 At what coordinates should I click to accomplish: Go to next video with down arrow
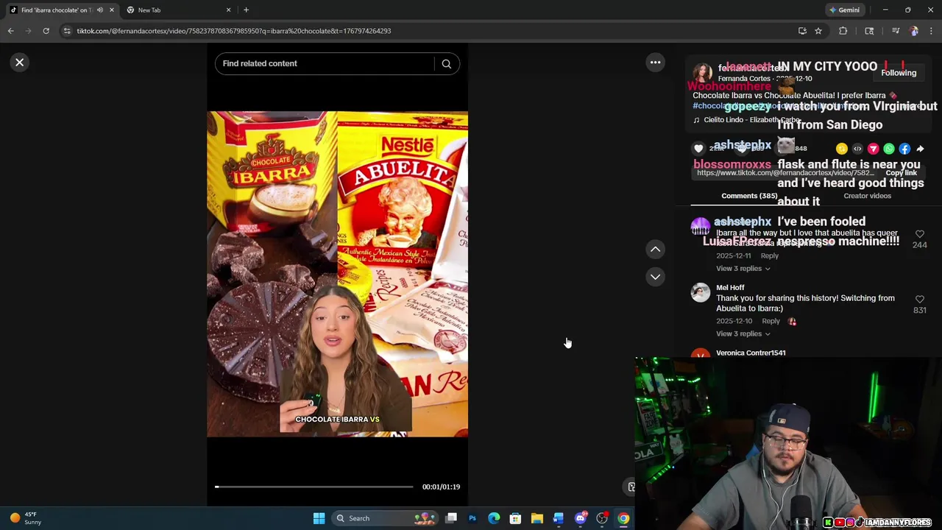point(655,277)
